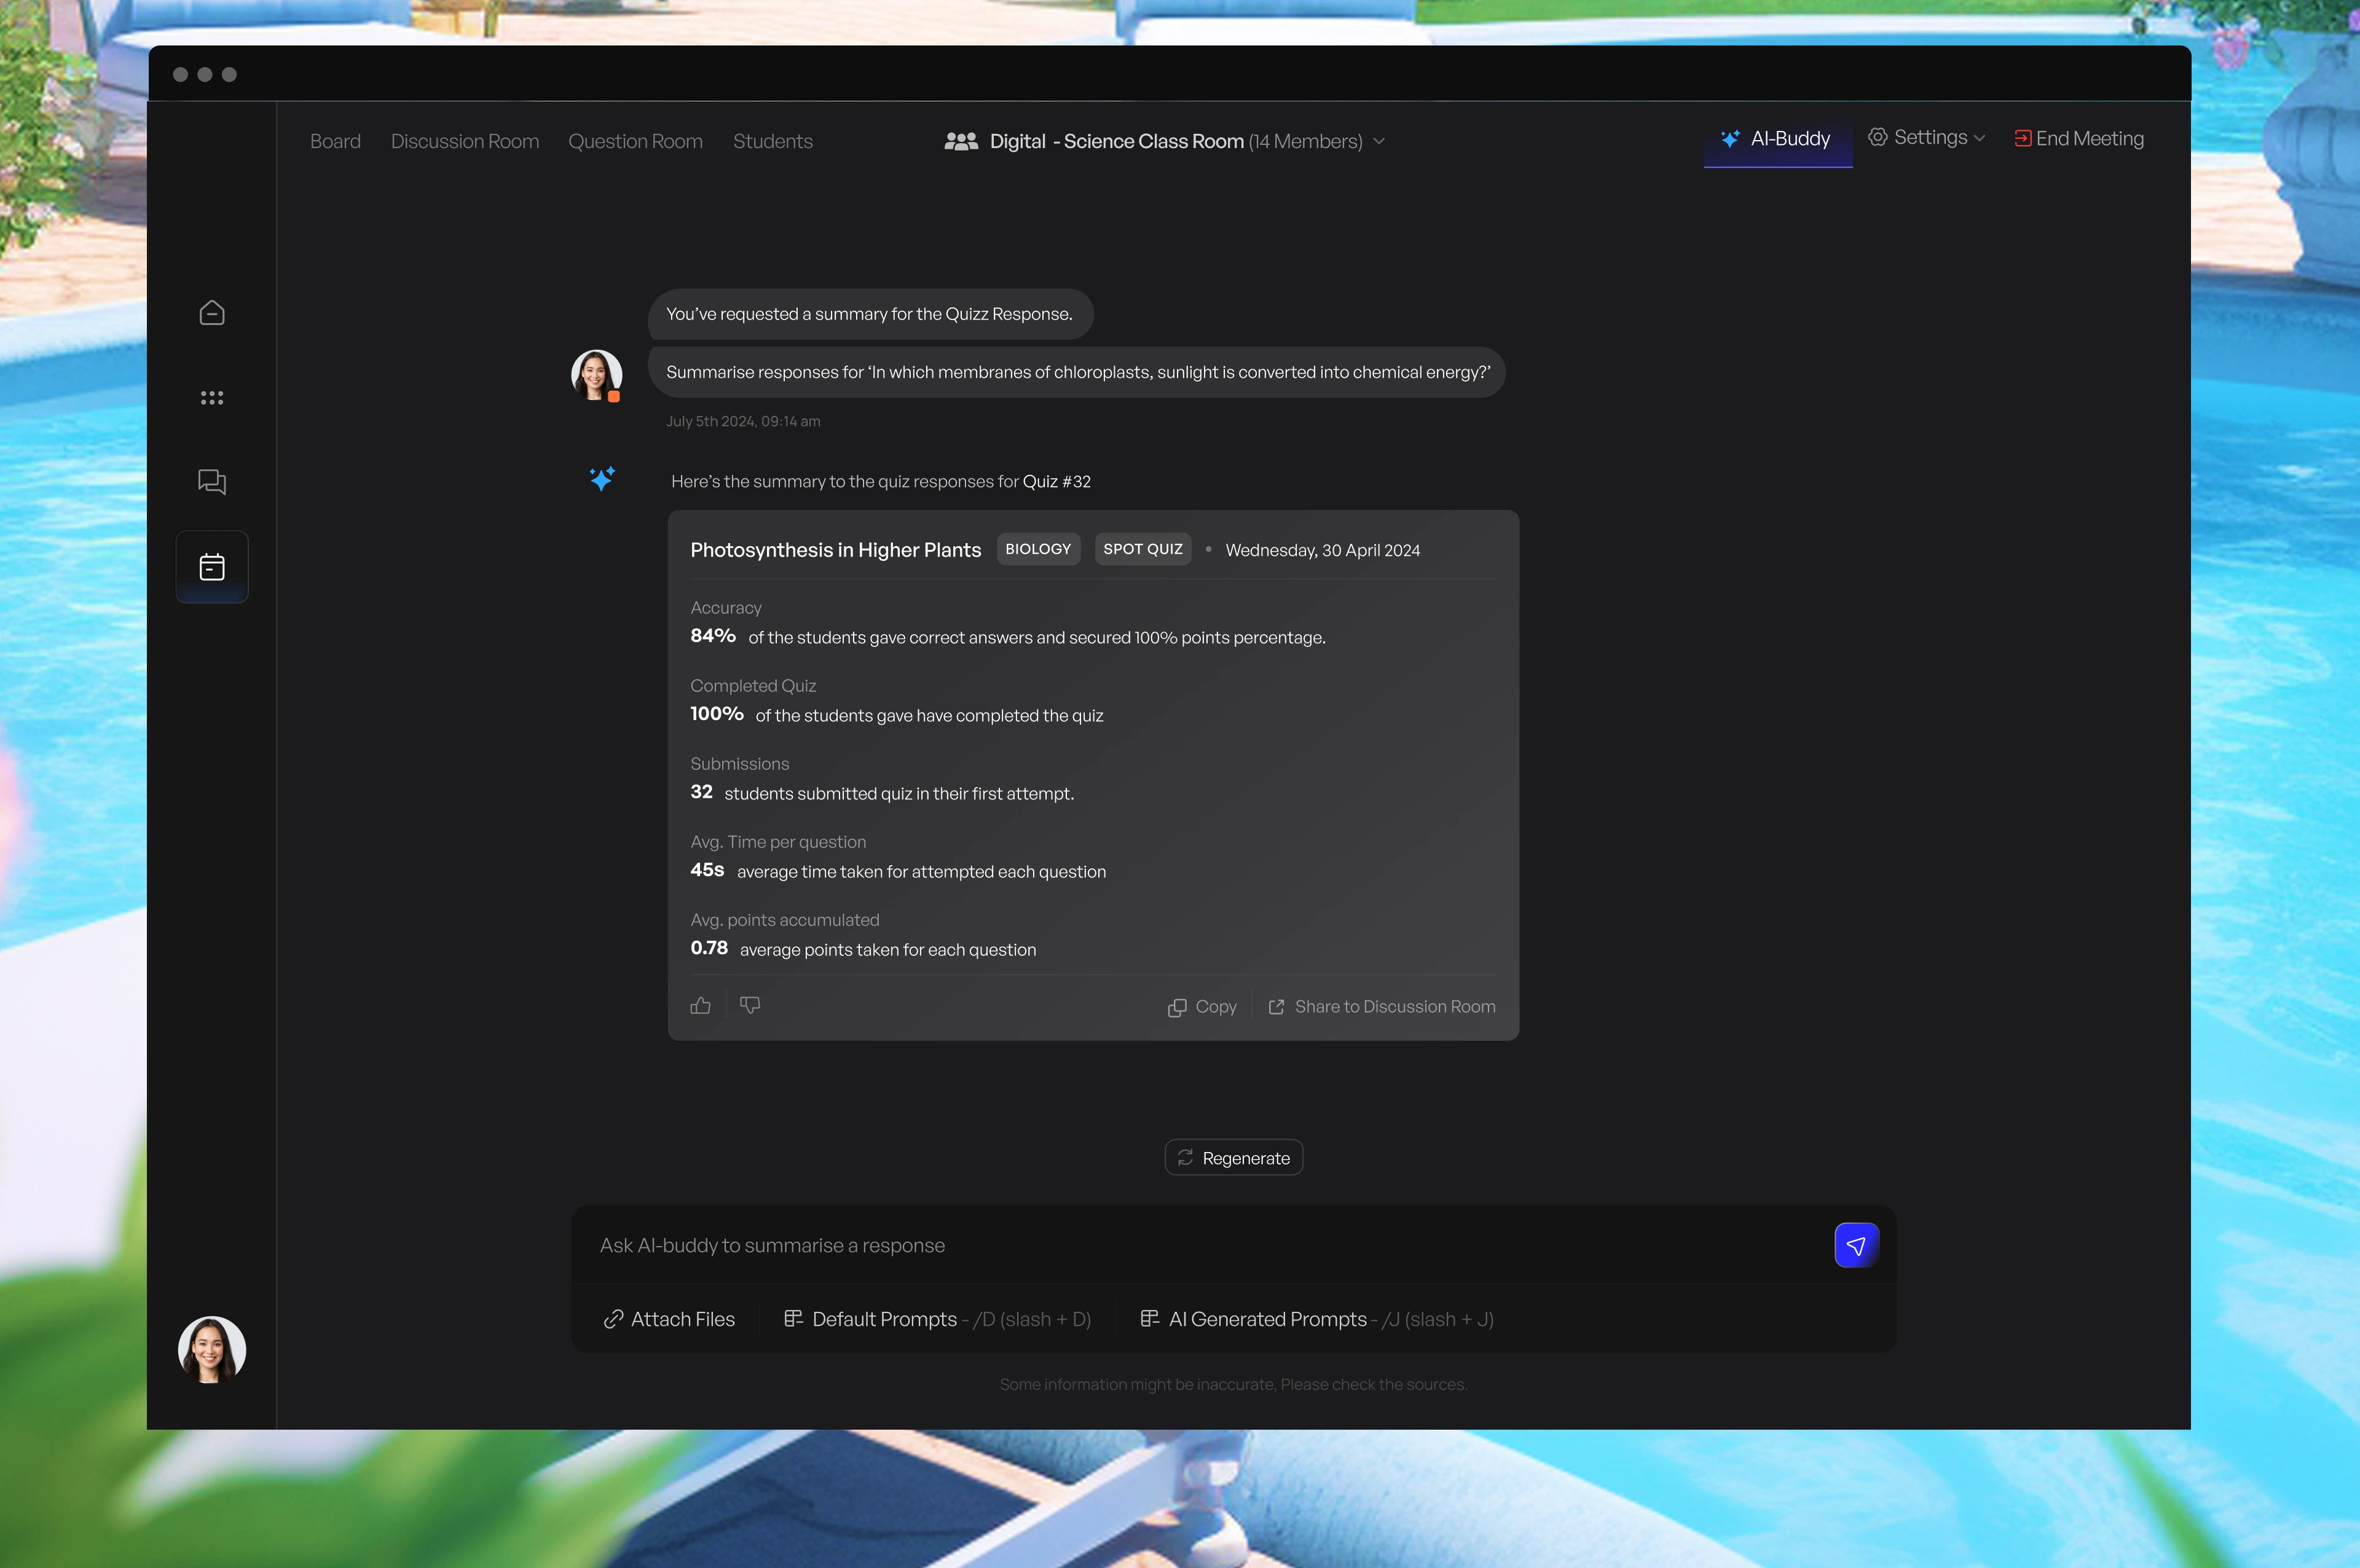2360x1568 pixels.
Task: Click the 45s average time value
Action: click(707, 870)
